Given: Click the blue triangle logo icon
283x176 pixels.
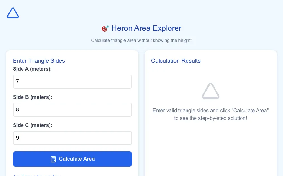Looking at the screenshot, I should pyautogui.click(x=13, y=13).
